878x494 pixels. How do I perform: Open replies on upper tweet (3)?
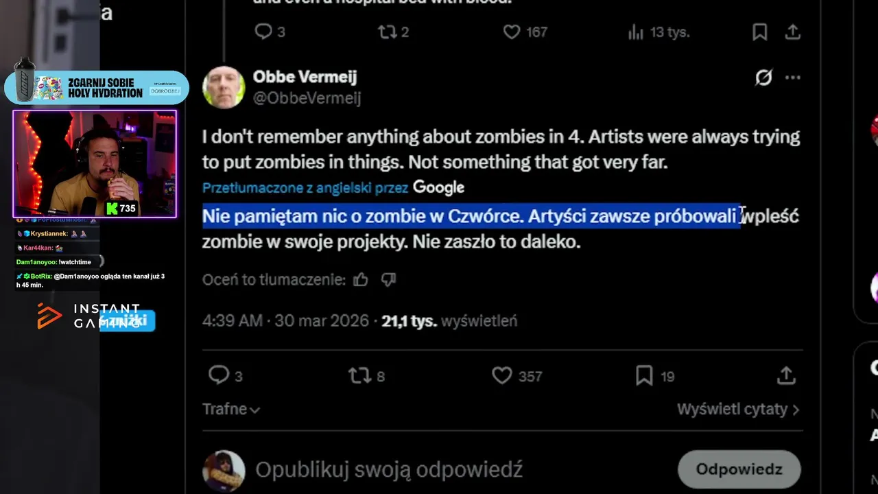coord(263,32)
